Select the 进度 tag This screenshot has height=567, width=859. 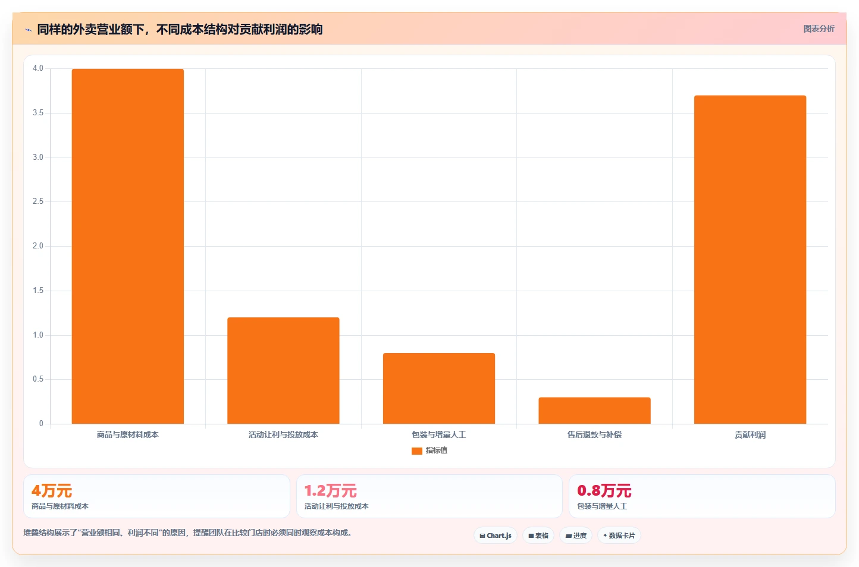point(576,535)
